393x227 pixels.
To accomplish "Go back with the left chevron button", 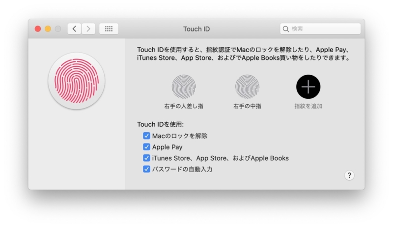I will click(x=74, y=29).
